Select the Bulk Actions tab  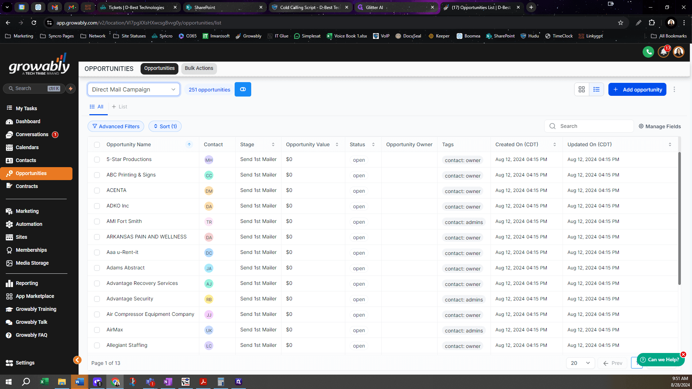[199, 68]
